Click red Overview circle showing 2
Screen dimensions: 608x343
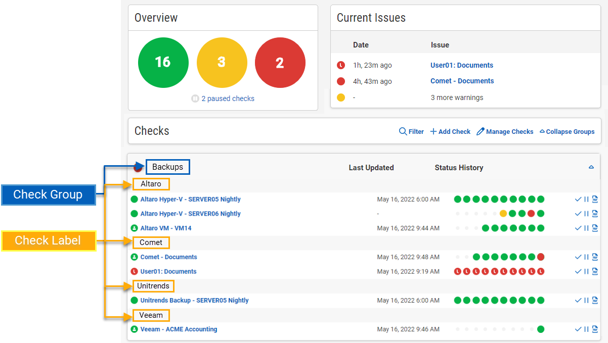280,63
